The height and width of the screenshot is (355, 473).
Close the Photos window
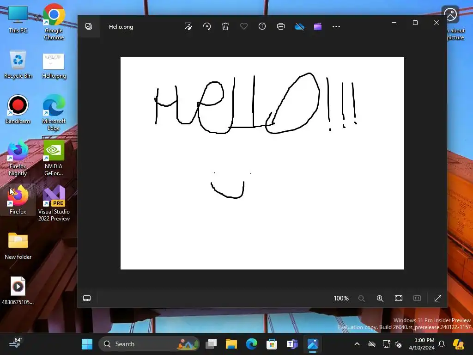coord(436,23)
